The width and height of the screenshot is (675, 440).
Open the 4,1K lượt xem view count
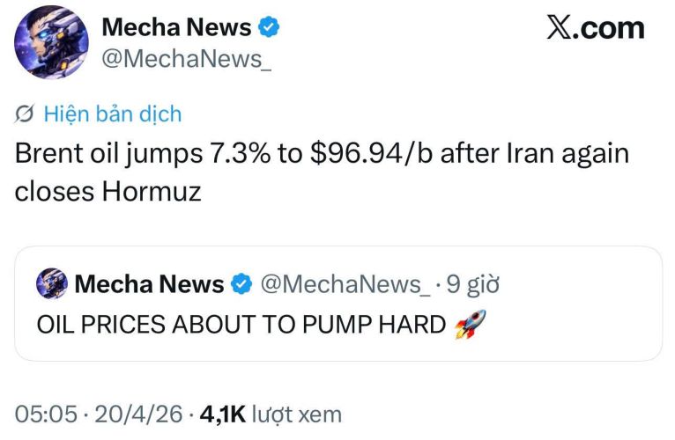pyautogui.click(x=271, y=414)
